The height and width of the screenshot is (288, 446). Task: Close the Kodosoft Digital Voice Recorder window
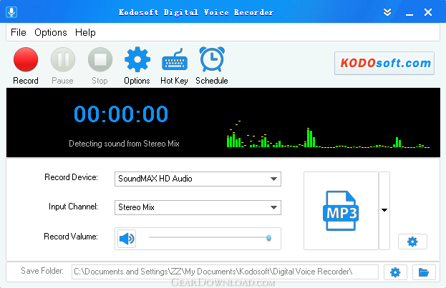(428, 12)
